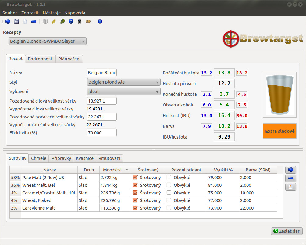Image resolution: width=306 pixels, height=245 pixels.
Task: Switch to the Podrobnosti tab
Action: pyautogui.click(x=41, y=59)
